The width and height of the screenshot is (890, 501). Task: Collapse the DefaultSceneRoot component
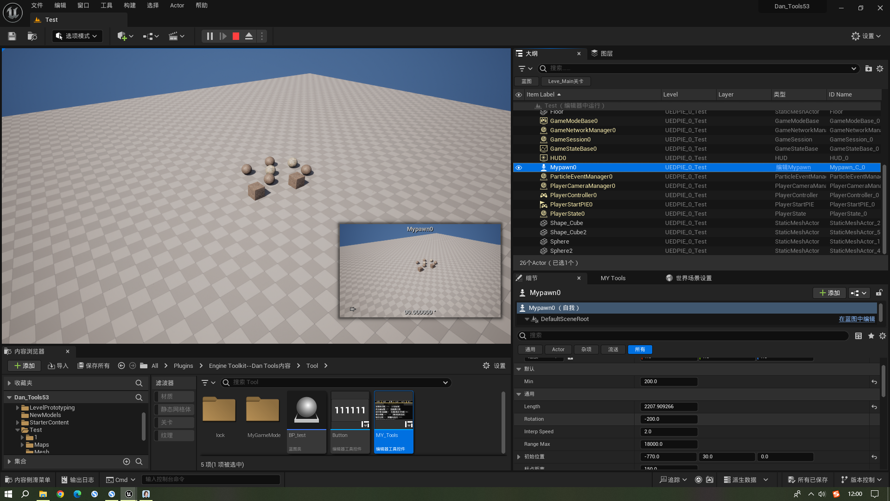click(x=527, y=319)
